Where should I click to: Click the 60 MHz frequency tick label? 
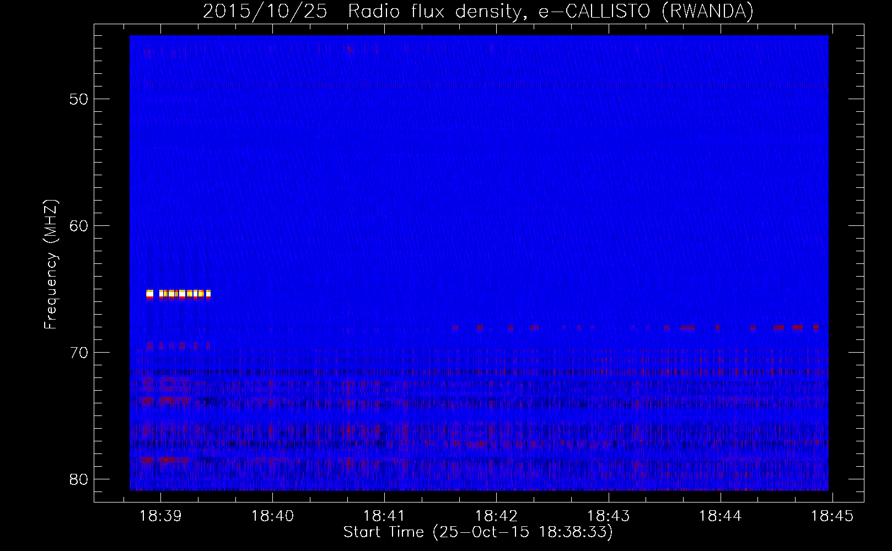point(79,226)
